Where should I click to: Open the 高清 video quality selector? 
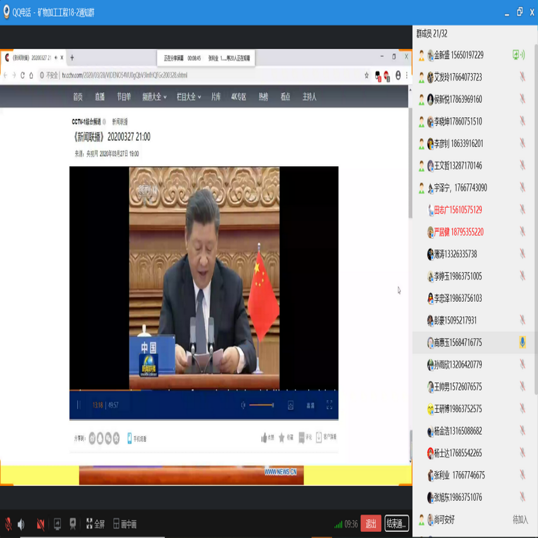pyautogui.click(x=310, y=405)
